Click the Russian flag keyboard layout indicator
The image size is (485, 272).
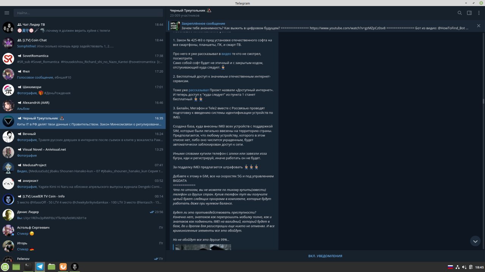(x=451, y=267)
